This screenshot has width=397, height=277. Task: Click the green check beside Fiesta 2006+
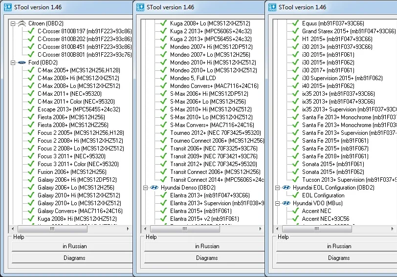[31, 117]
